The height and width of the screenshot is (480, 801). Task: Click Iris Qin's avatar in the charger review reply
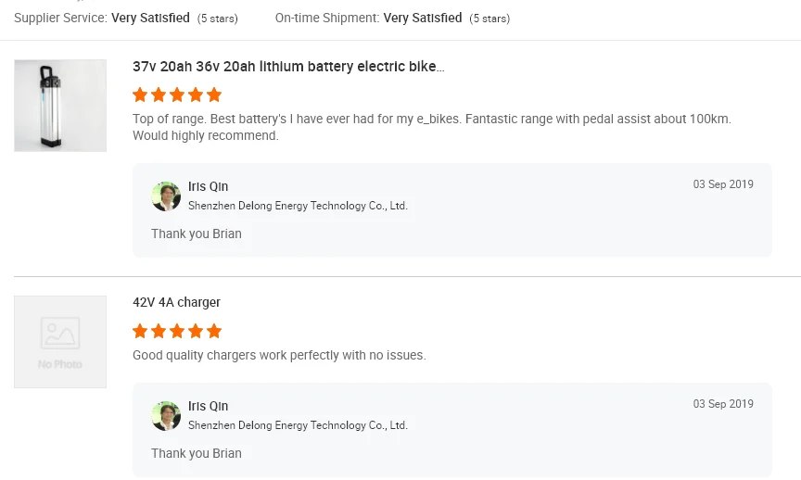click(x=166, y=416)
